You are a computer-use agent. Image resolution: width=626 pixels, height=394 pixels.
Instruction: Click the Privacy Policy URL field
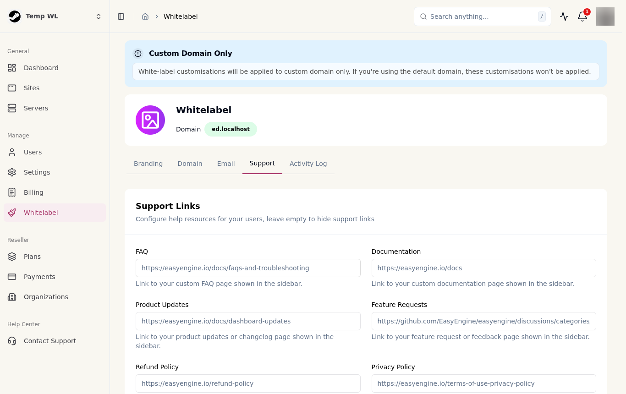483,383
